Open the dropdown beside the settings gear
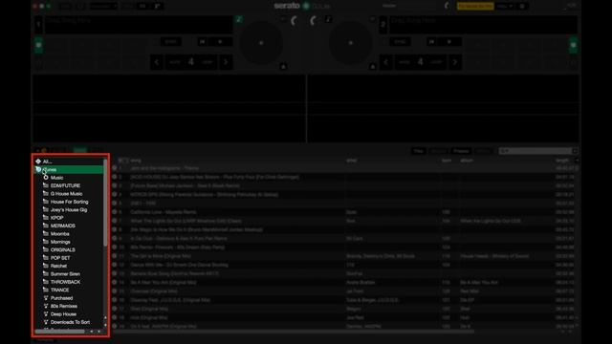The image size is (612, 344). [x=505, y=7]
